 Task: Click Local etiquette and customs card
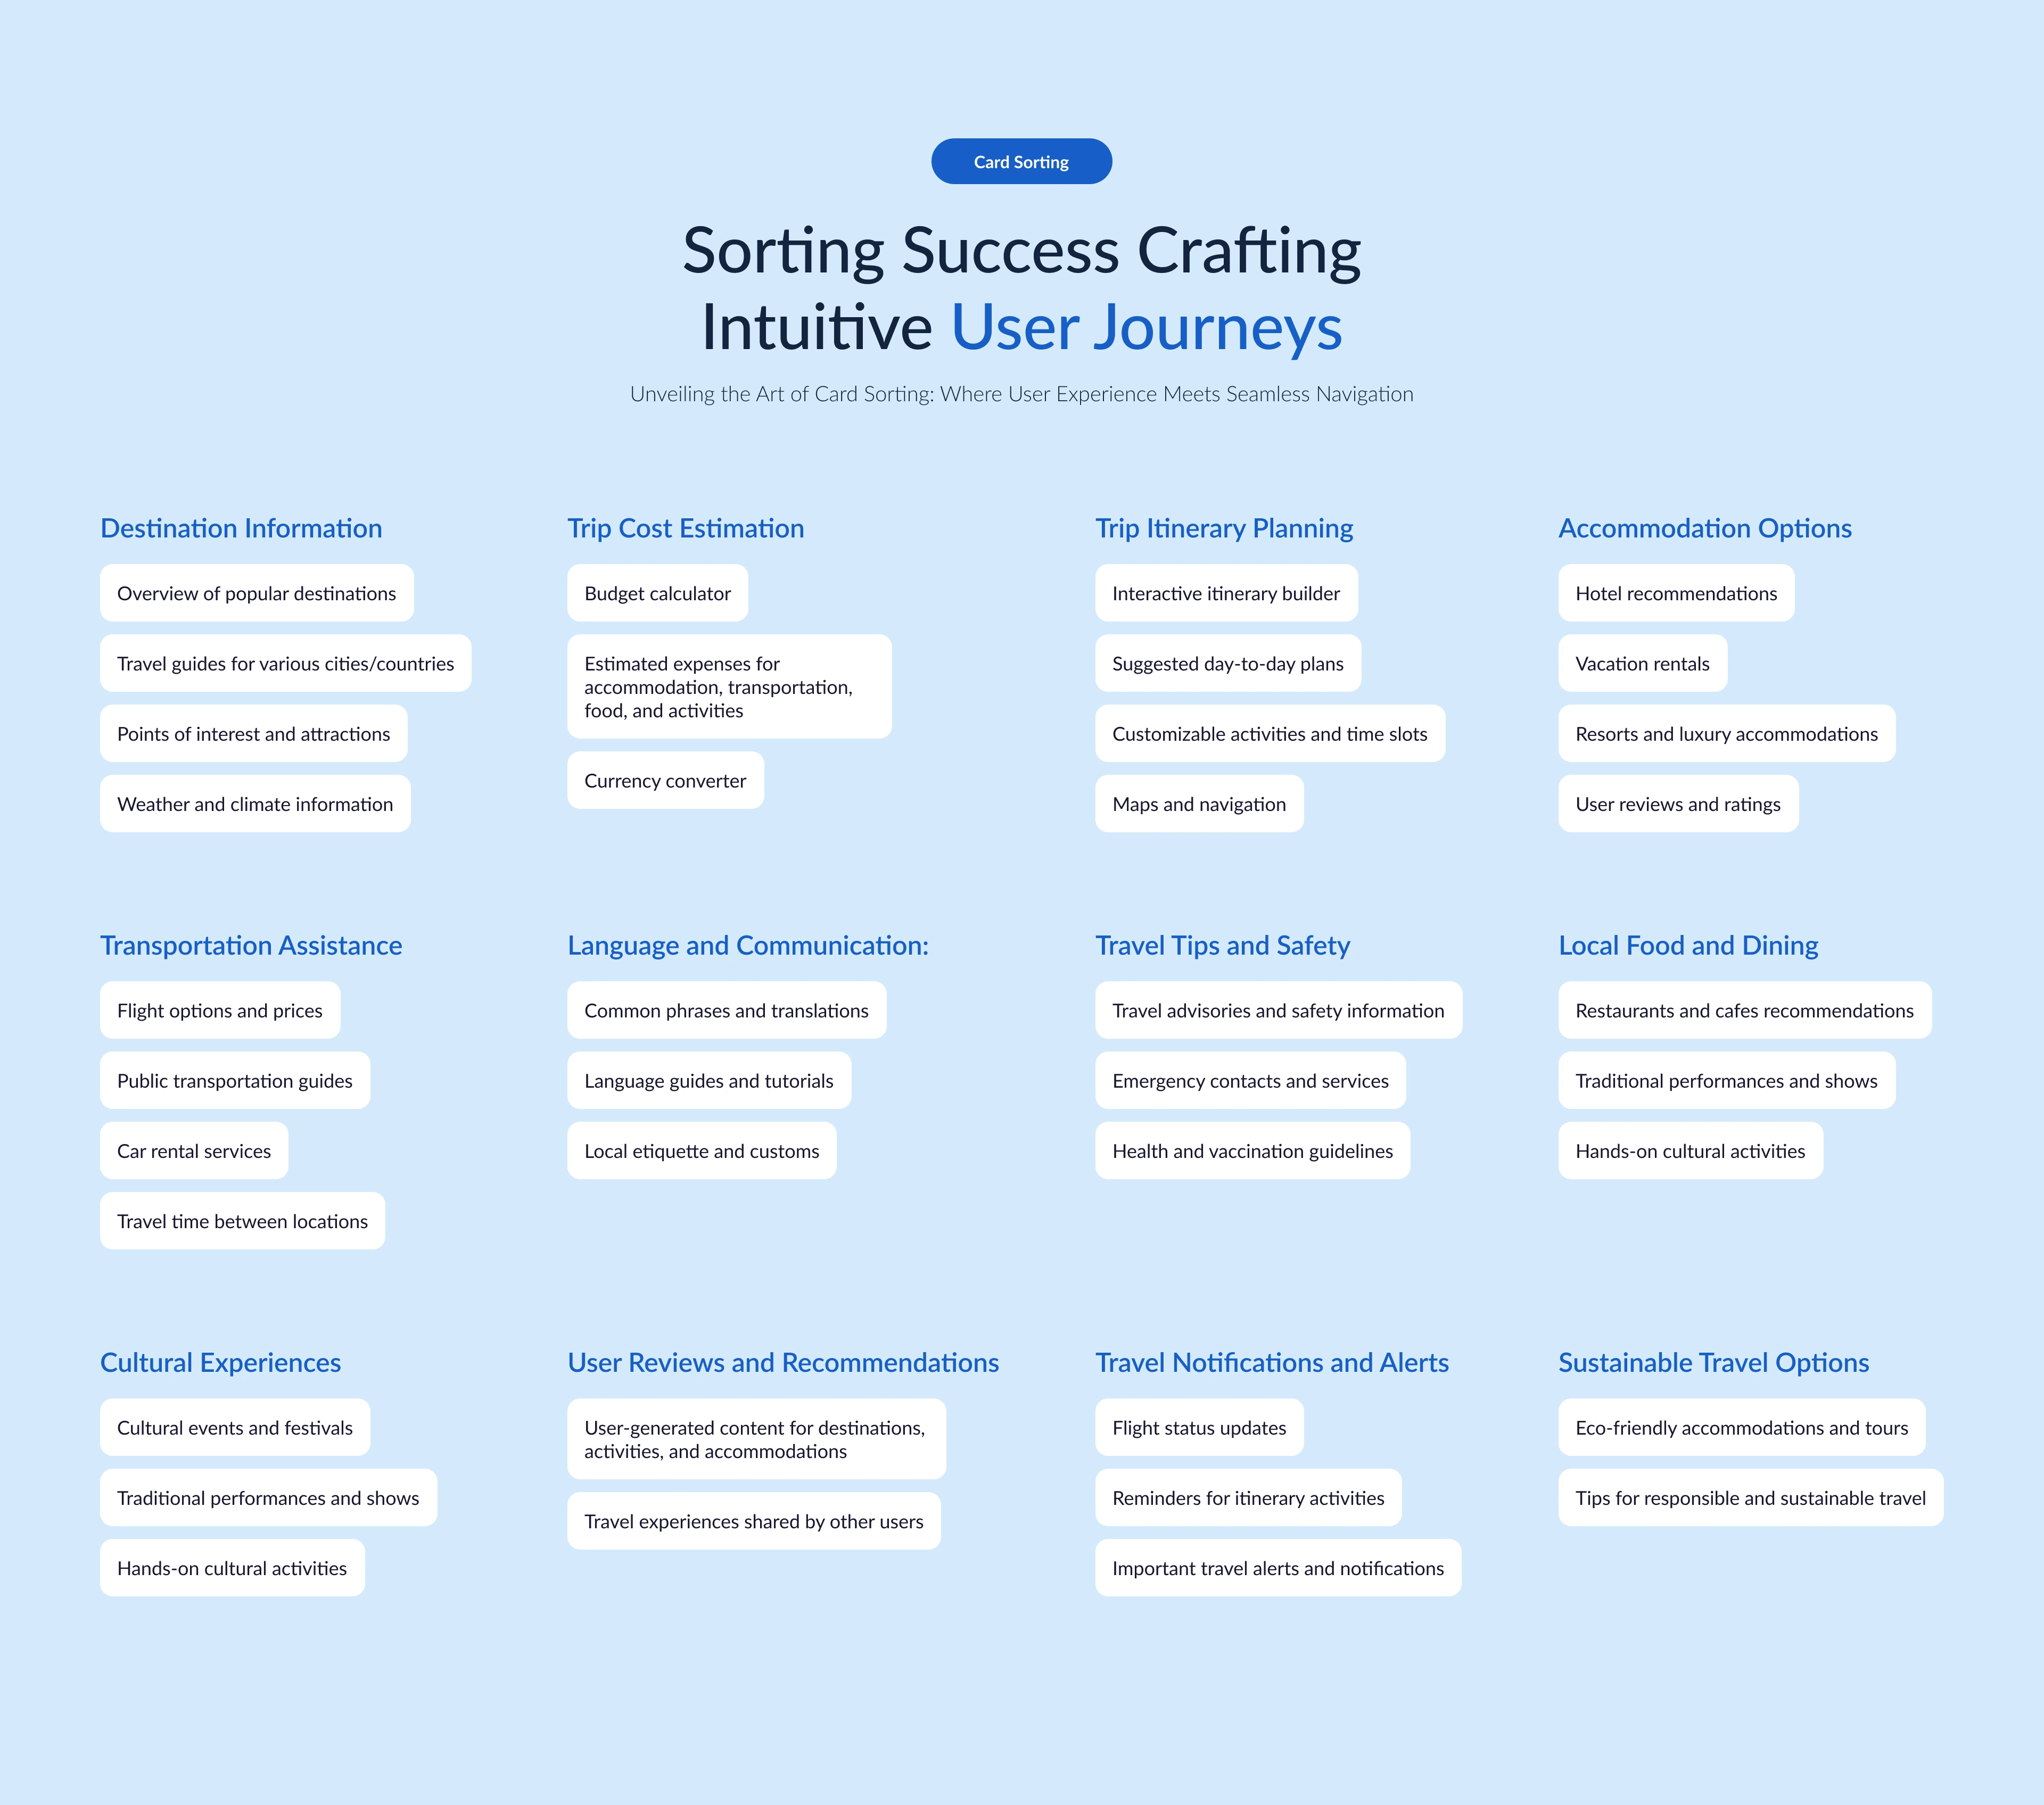[701, 1152]
